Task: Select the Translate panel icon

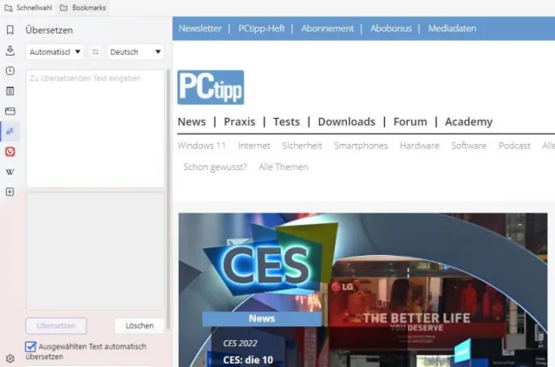Action: pos(10,131)
